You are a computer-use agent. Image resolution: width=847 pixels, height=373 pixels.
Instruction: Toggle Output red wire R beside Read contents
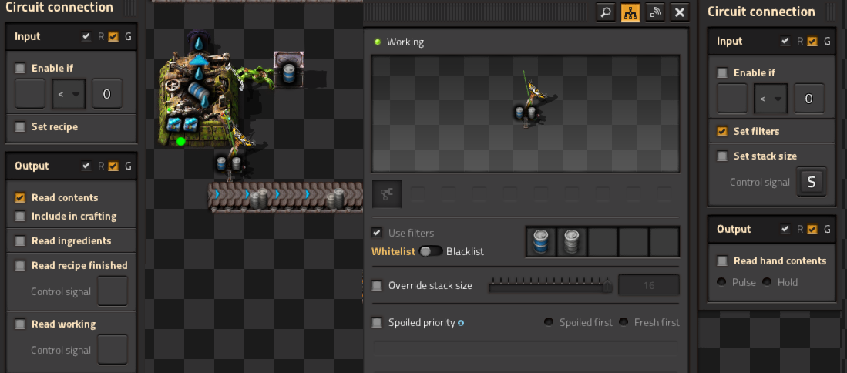coord(86,166)
